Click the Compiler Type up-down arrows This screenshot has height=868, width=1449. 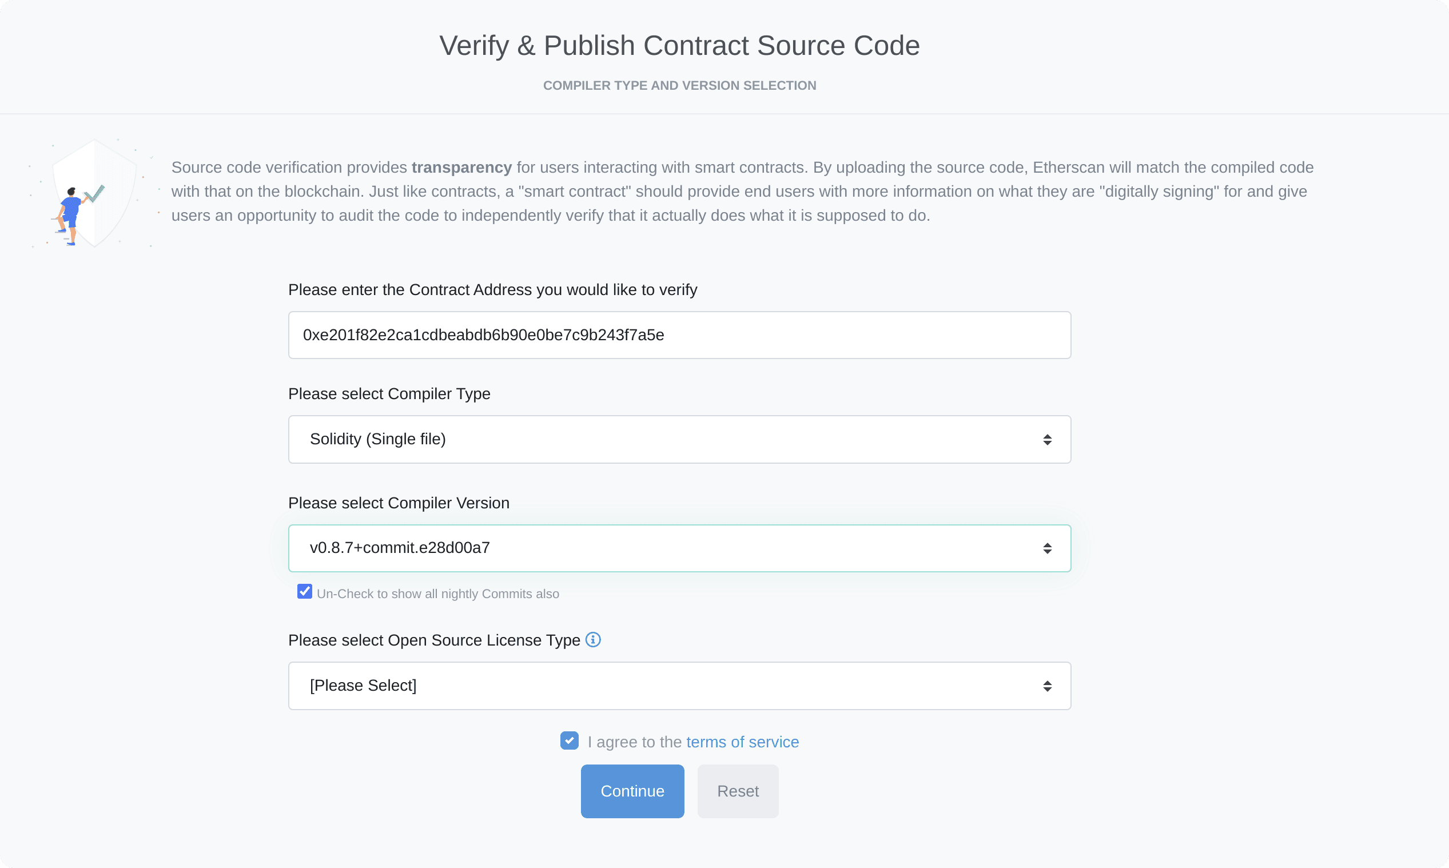point(1046,440)
